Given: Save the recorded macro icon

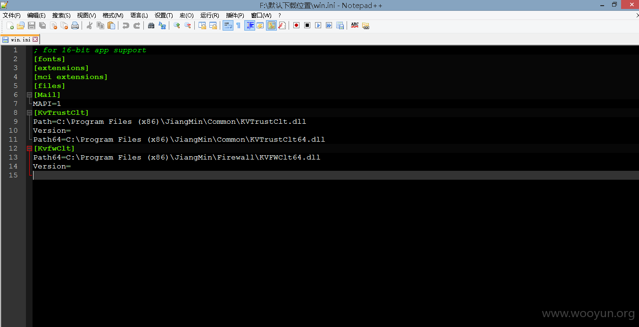Looking at the screenshot, I should [x=340, y=25].
